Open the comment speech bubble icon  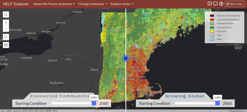pyautogui.click(x=215, y=4)
